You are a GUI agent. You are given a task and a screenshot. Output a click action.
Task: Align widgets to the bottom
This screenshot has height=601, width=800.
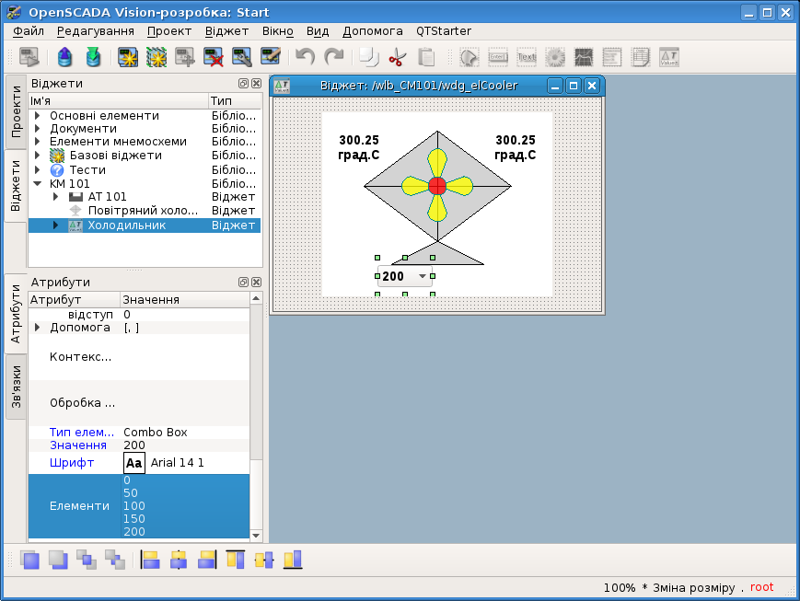click(x=293, y=559)
